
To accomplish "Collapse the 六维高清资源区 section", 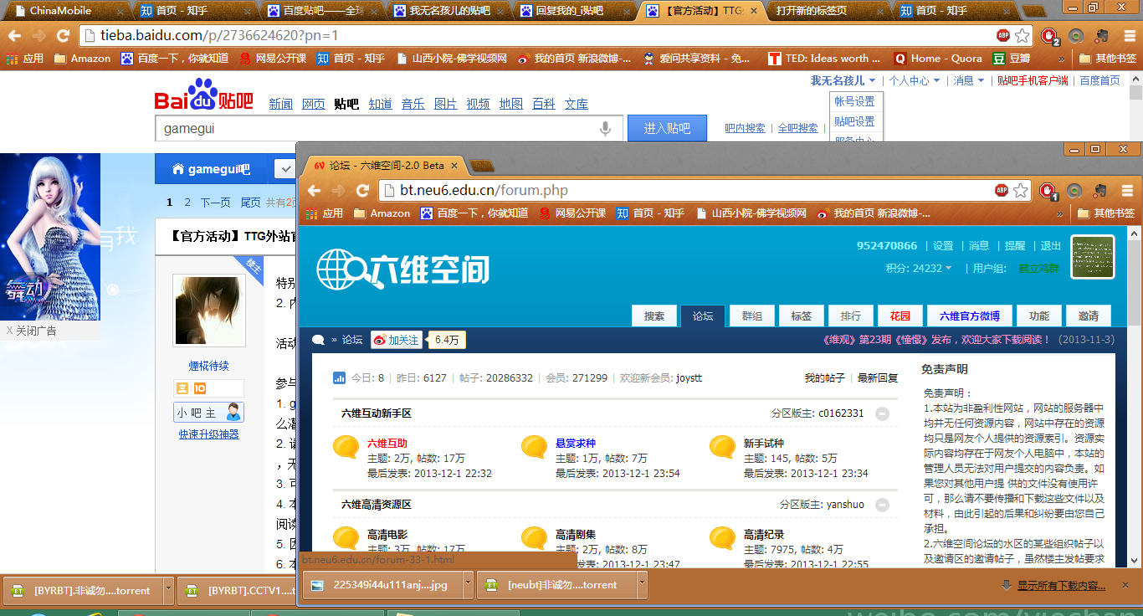I will 882,505.
